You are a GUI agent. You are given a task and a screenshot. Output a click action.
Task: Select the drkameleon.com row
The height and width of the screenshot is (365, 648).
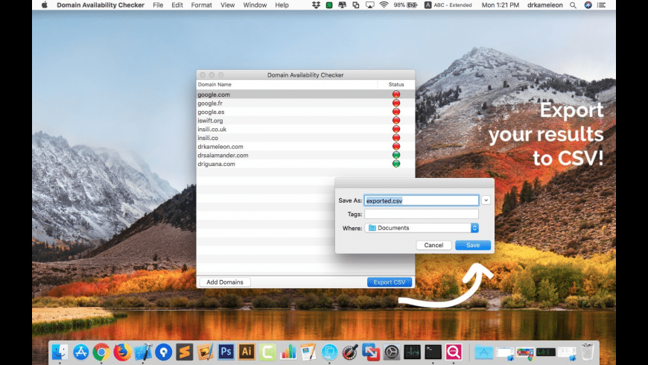305,146
